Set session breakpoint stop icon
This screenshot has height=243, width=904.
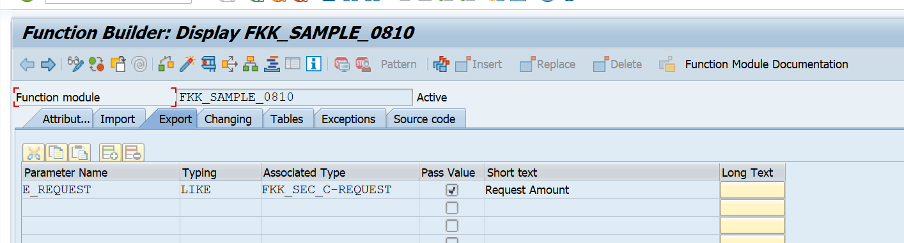(x=342, y=64)
